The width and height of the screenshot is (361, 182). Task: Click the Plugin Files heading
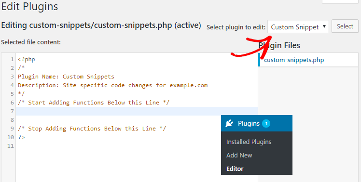pos(279,45)
